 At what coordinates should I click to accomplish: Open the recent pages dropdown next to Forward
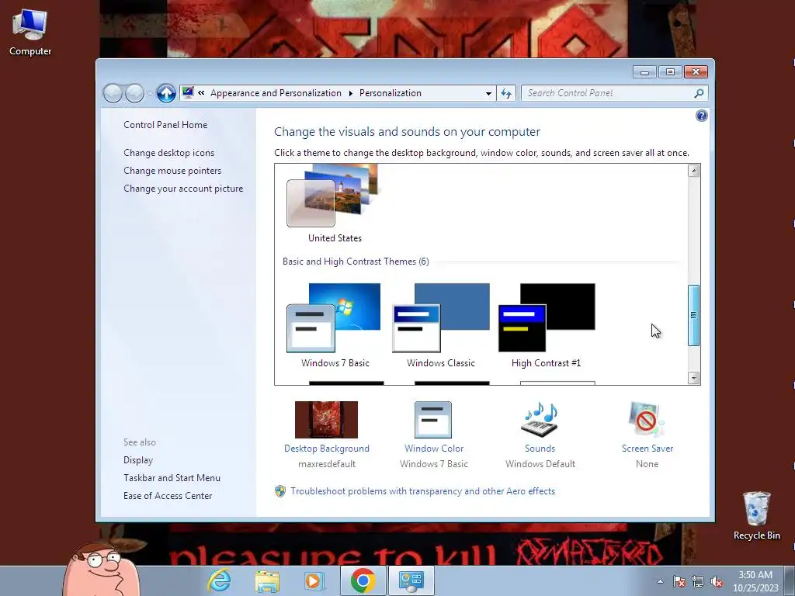tap(150, 94)
